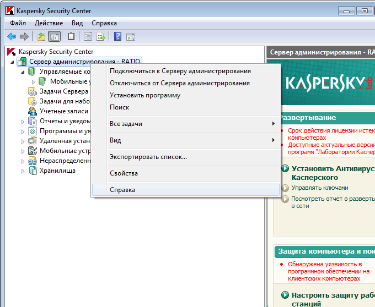Viewport: 375px width, 307px height.
Task: Click the Учетные записи users icon
Action: [x=32, y=111]
